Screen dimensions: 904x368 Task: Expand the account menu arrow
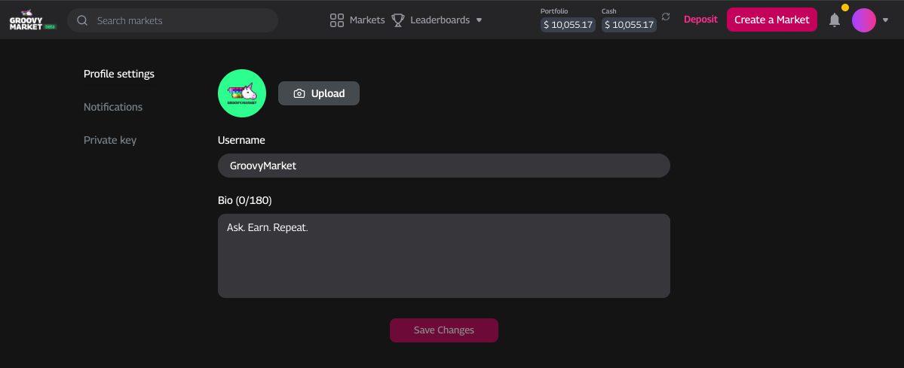pos(885,20)
